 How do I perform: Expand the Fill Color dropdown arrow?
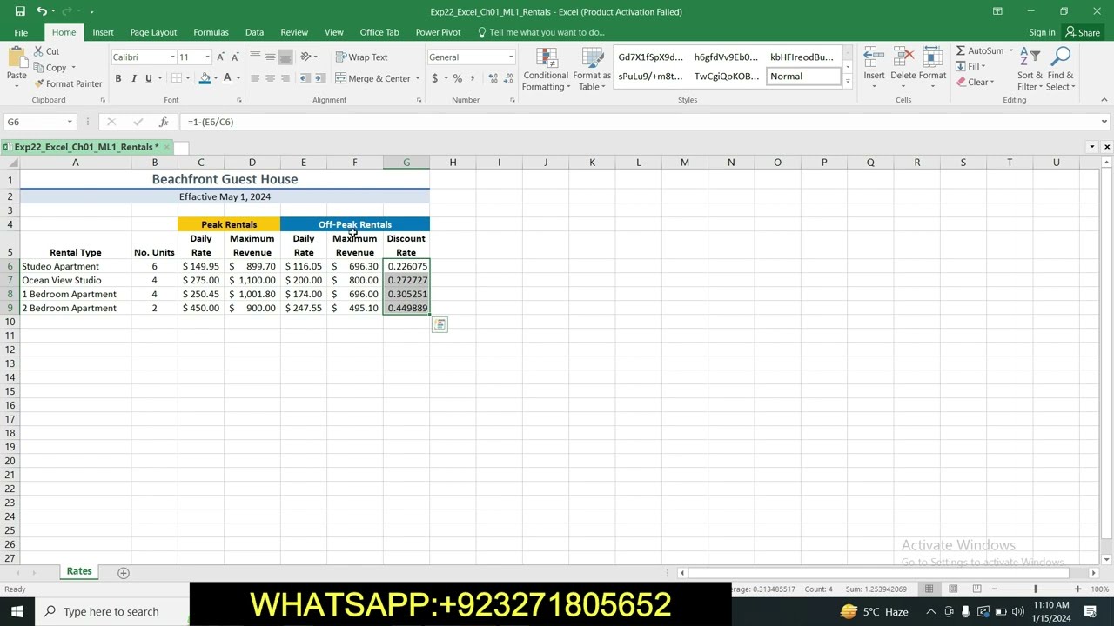coord(215,78)
